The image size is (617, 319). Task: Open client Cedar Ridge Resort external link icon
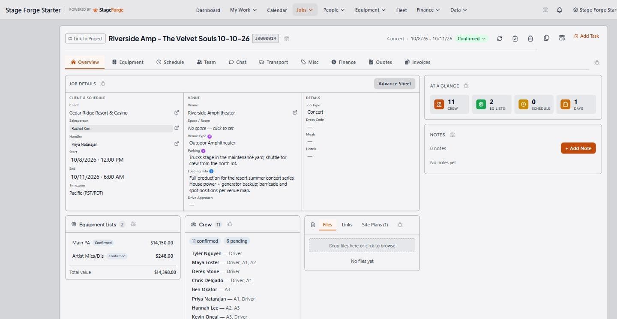pyautogui.click(x=177, y=113)
